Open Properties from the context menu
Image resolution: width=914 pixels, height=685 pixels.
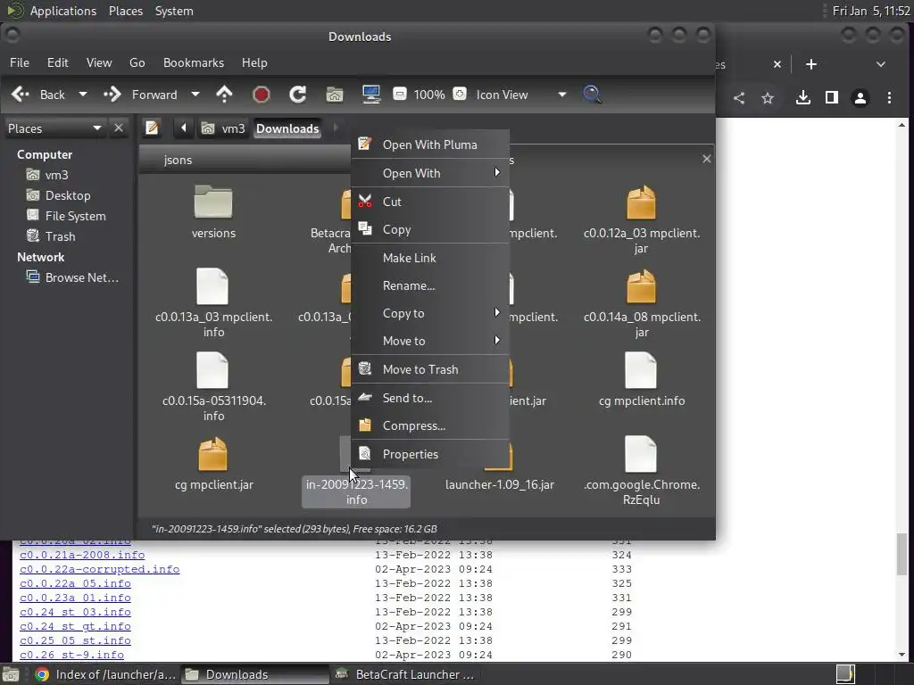(431, 454)
